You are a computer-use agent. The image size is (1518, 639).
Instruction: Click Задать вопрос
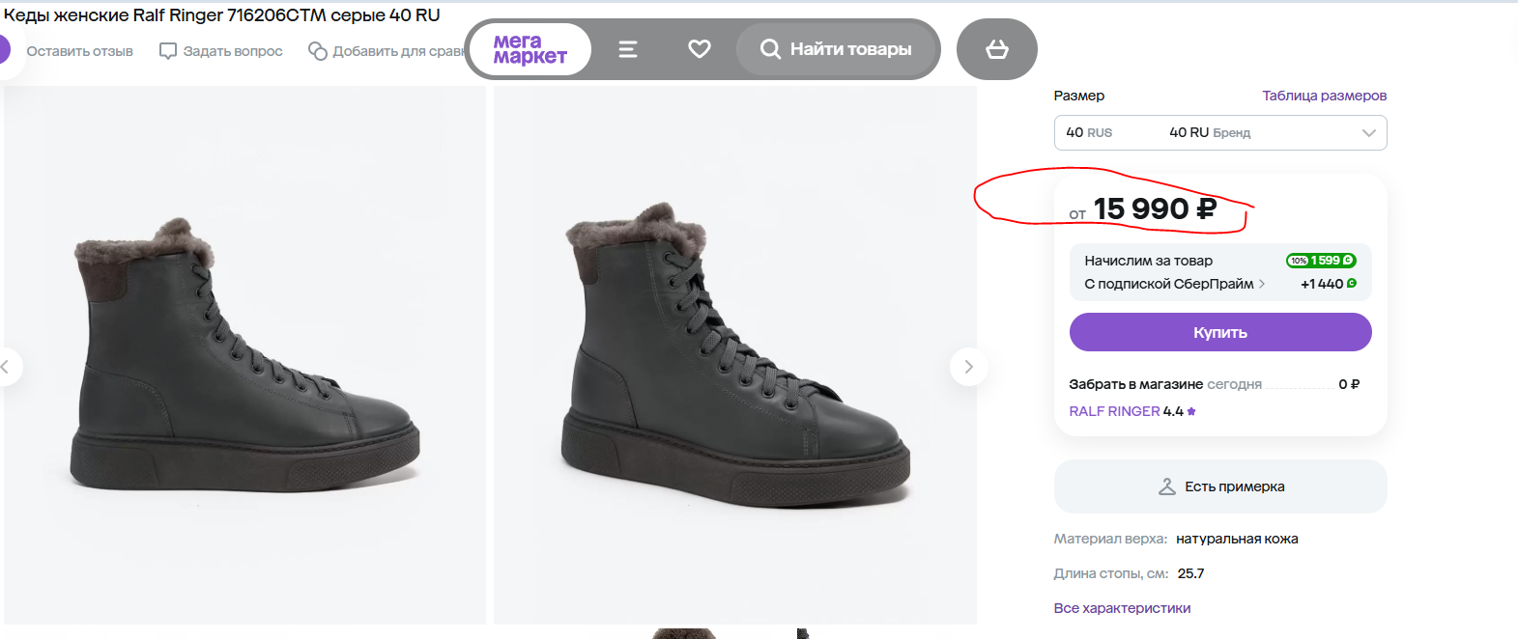coord(233,51)
